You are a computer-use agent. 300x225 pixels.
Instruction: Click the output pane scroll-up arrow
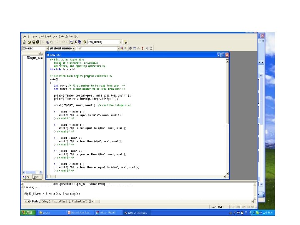[x=255, y=184]
